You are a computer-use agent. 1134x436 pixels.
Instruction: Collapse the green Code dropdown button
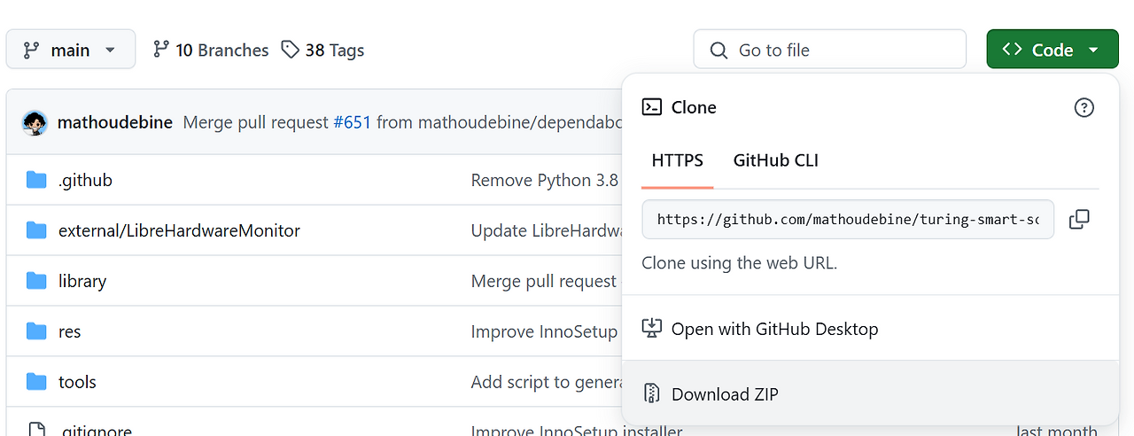[1051, 50]
